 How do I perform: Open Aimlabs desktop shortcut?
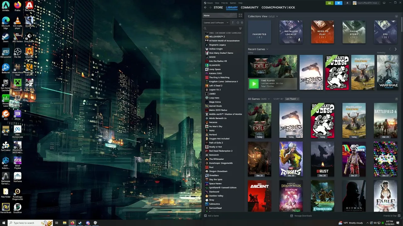[6, 6]
